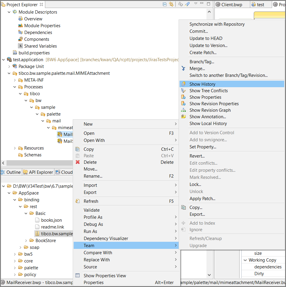The height and width of the screenshot is (287, 286).
Task: Select books.json file
Action: pyautogui.click(x=51, y=220)
